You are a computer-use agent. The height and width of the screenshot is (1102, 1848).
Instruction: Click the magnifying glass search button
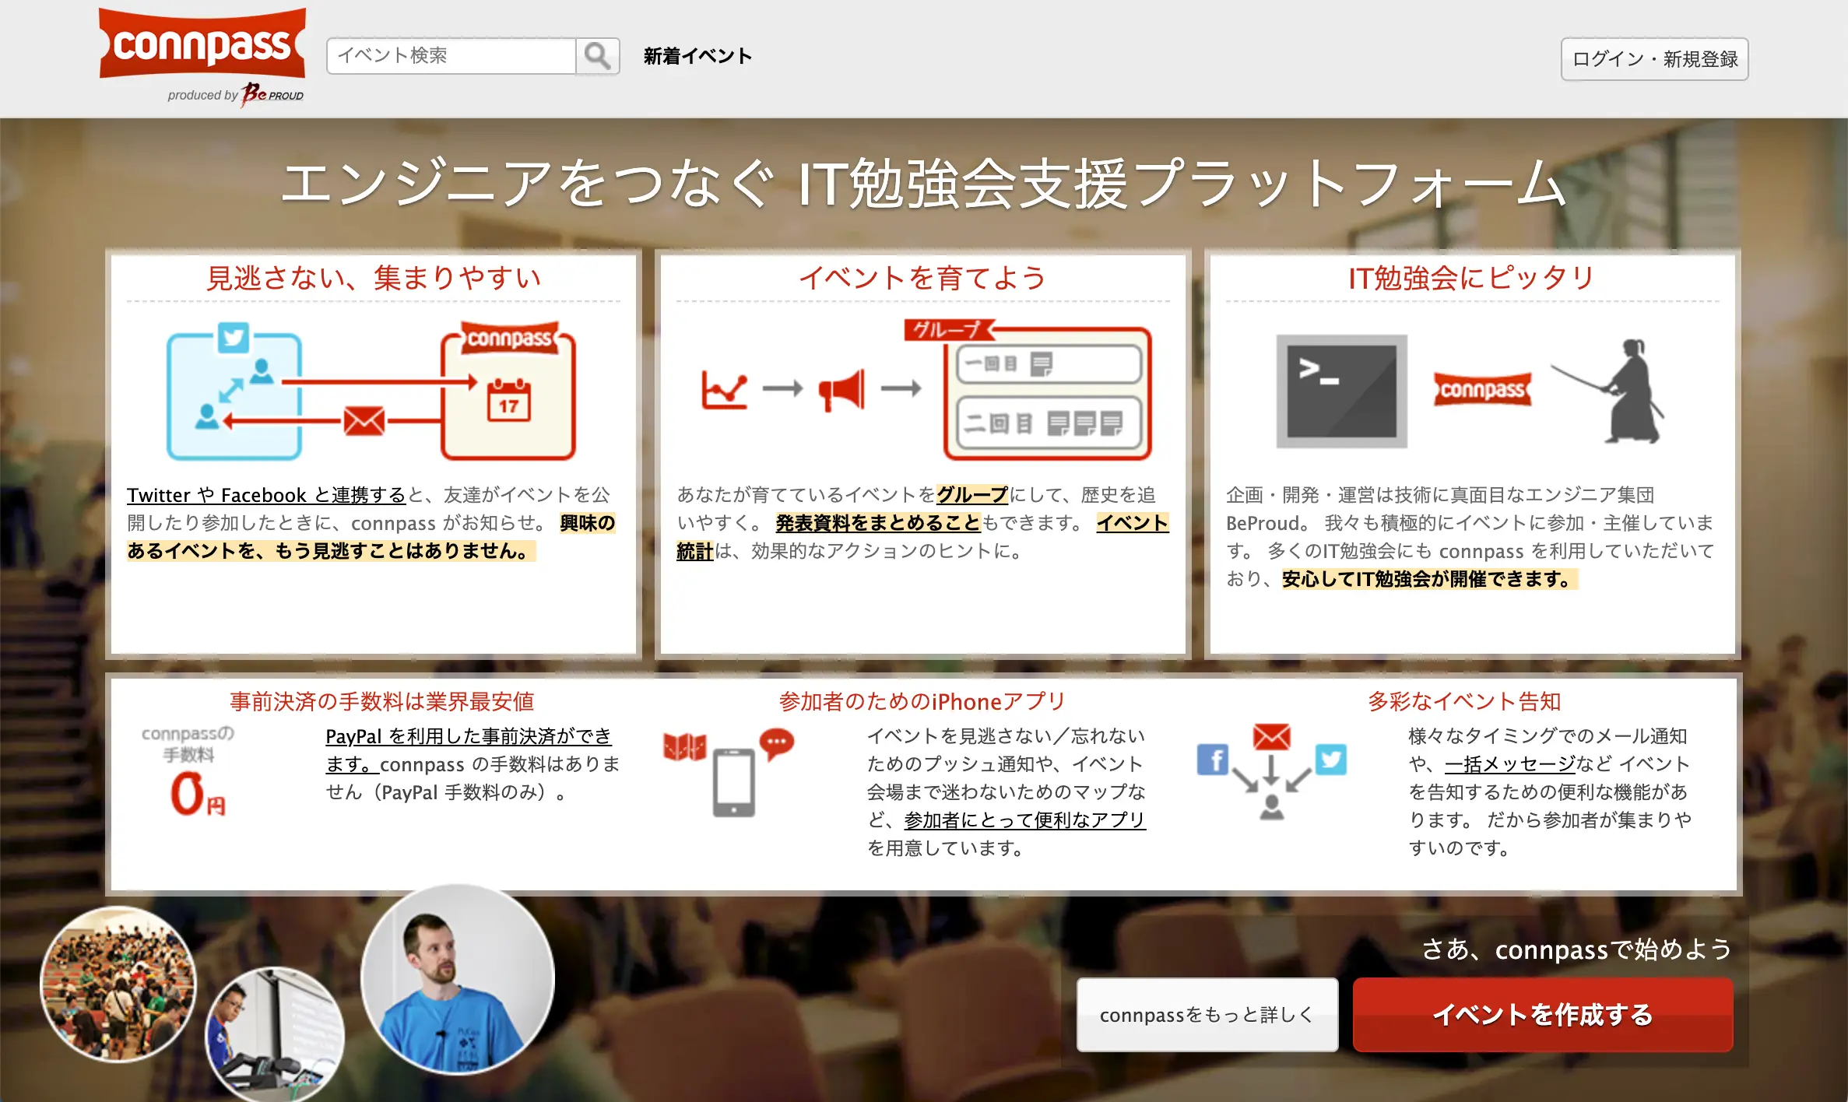tap(597, 56)
